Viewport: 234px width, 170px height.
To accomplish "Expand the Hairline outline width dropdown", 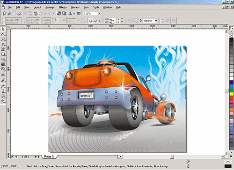I will (x=156, y=21).
